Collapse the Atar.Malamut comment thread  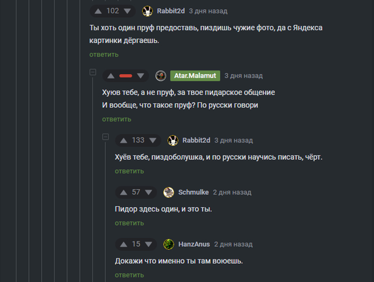tap(92, 72)
